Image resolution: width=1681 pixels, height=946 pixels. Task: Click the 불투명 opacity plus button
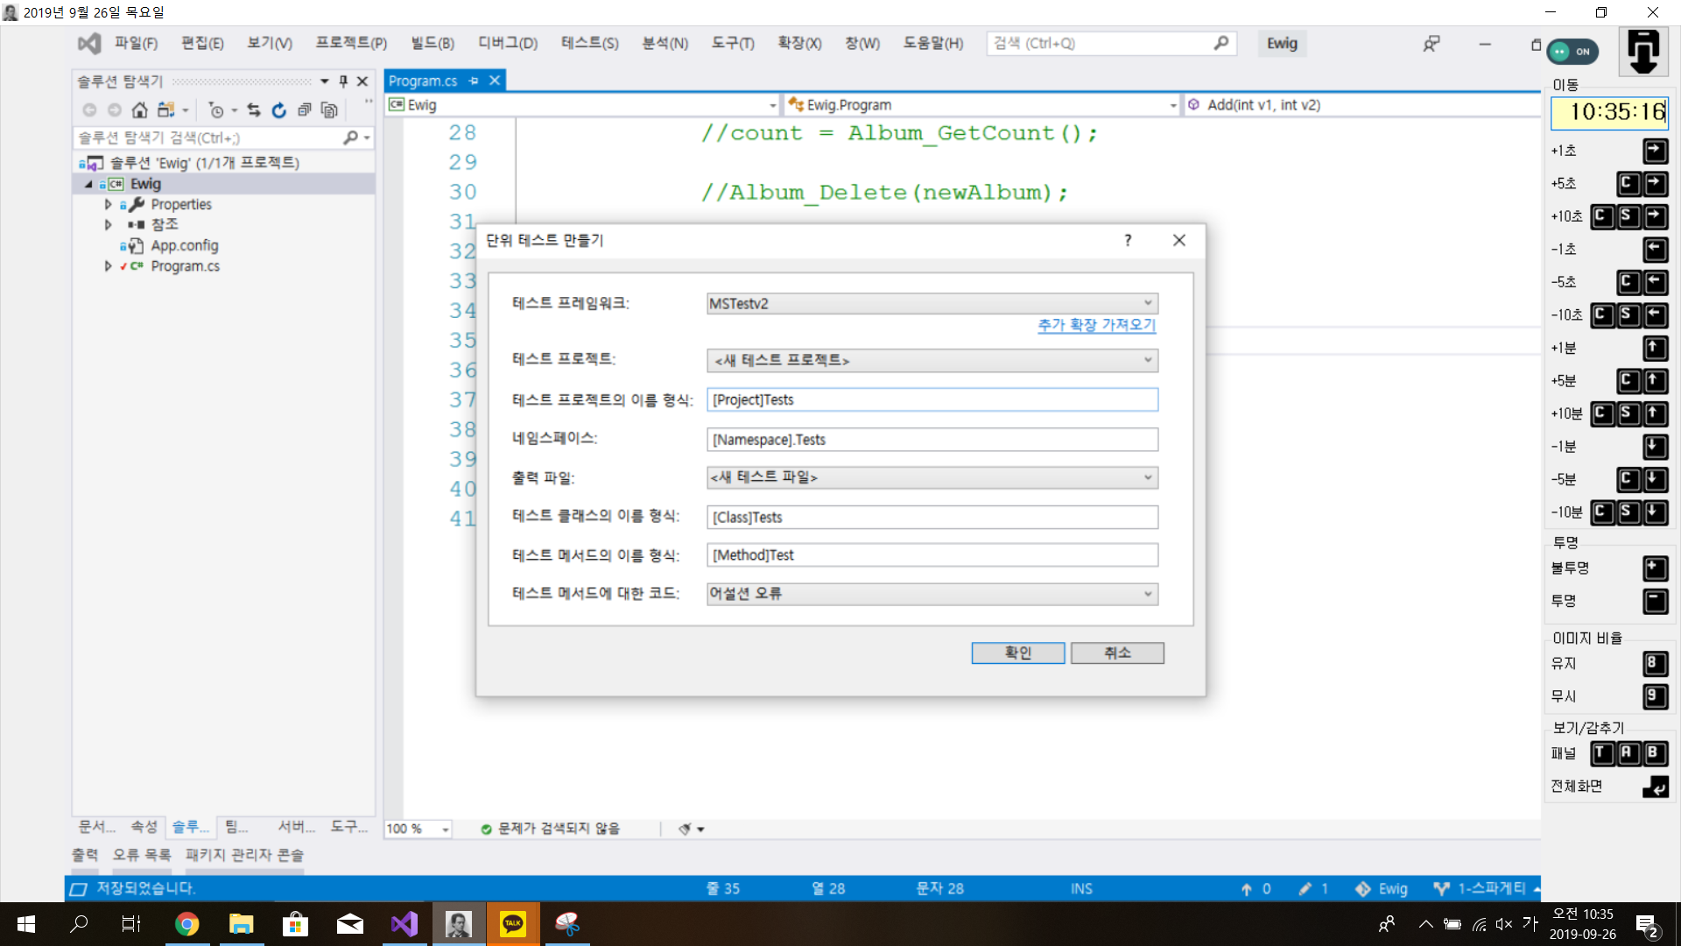pos(1655,568)
